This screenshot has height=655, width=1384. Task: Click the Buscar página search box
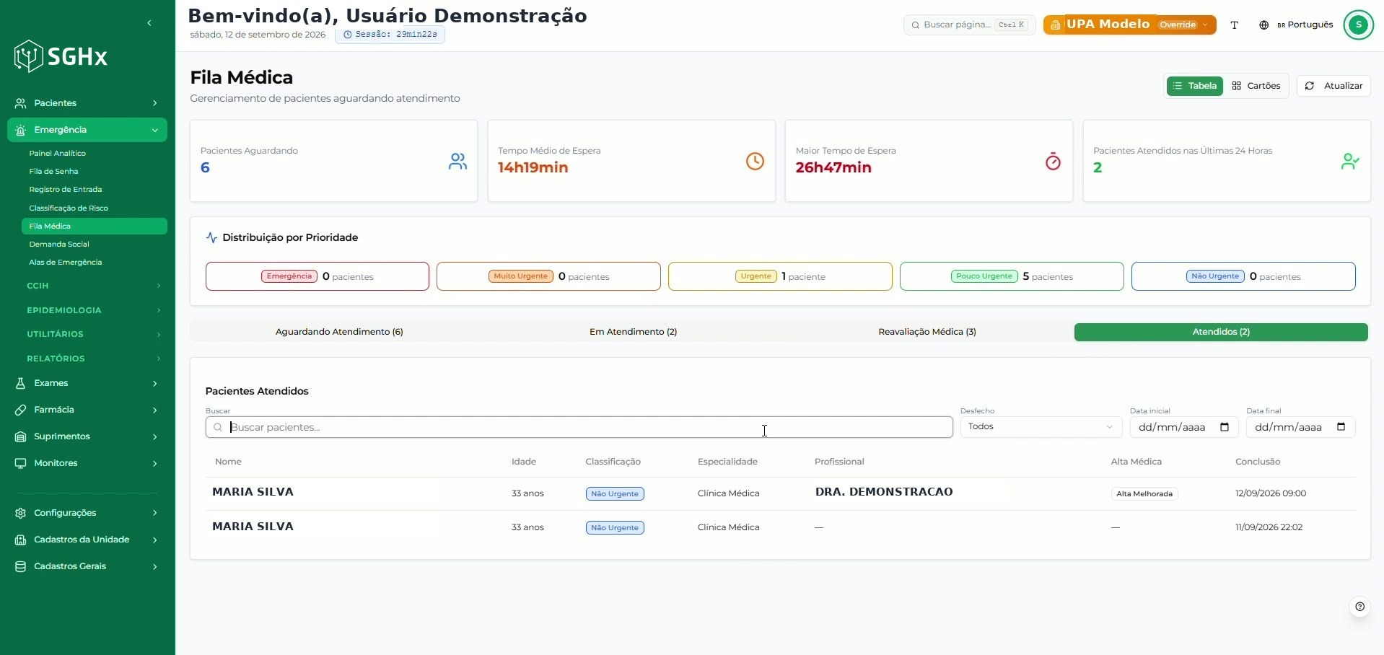click(969, 25)
